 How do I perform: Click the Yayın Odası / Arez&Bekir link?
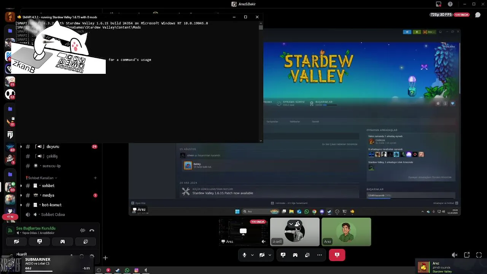tap(38, 233)
